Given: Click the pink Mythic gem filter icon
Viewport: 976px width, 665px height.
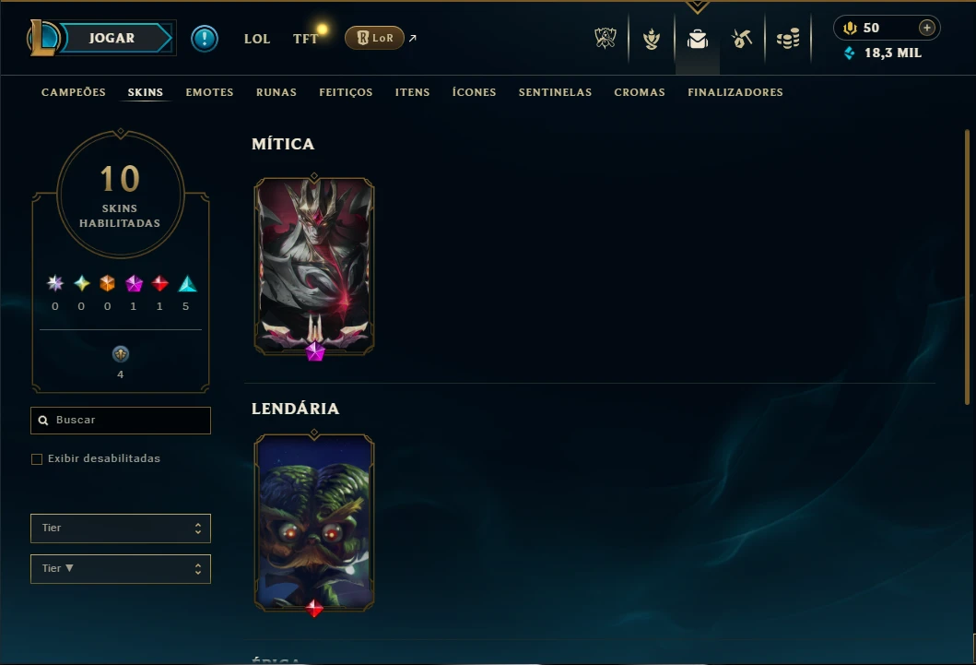Looking at the screenshot, I should pos(134,284).
